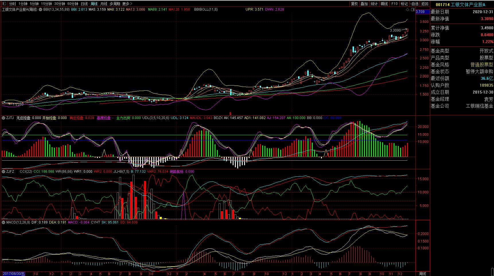This screenshot has width=494, height=276.
Task: Click fund type value 开放式
Action: pos(487,51)
